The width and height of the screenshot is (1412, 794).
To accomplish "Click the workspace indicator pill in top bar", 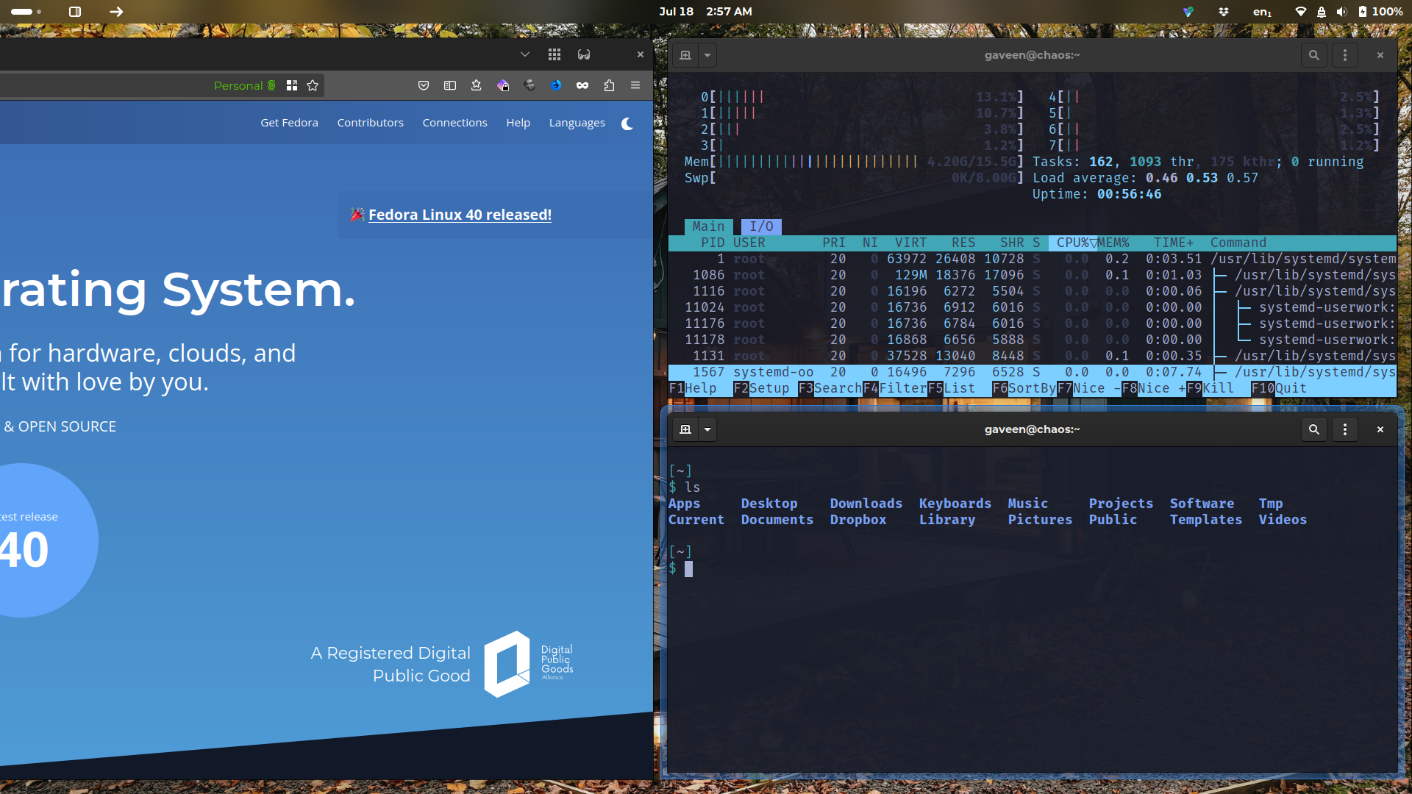I will tap(26, 12).
